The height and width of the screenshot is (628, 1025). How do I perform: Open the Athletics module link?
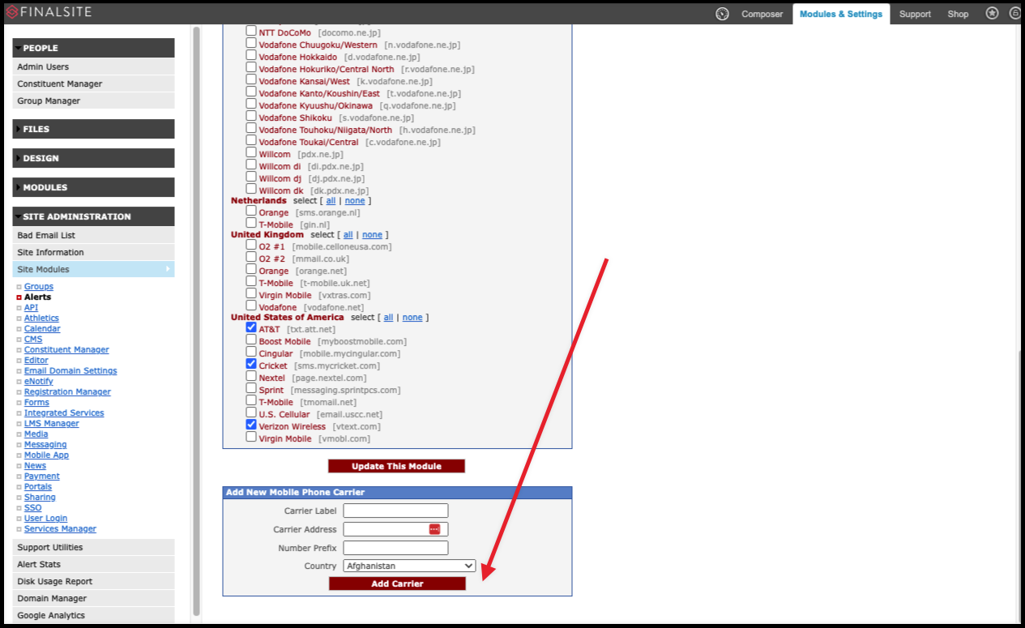[41, 318]
